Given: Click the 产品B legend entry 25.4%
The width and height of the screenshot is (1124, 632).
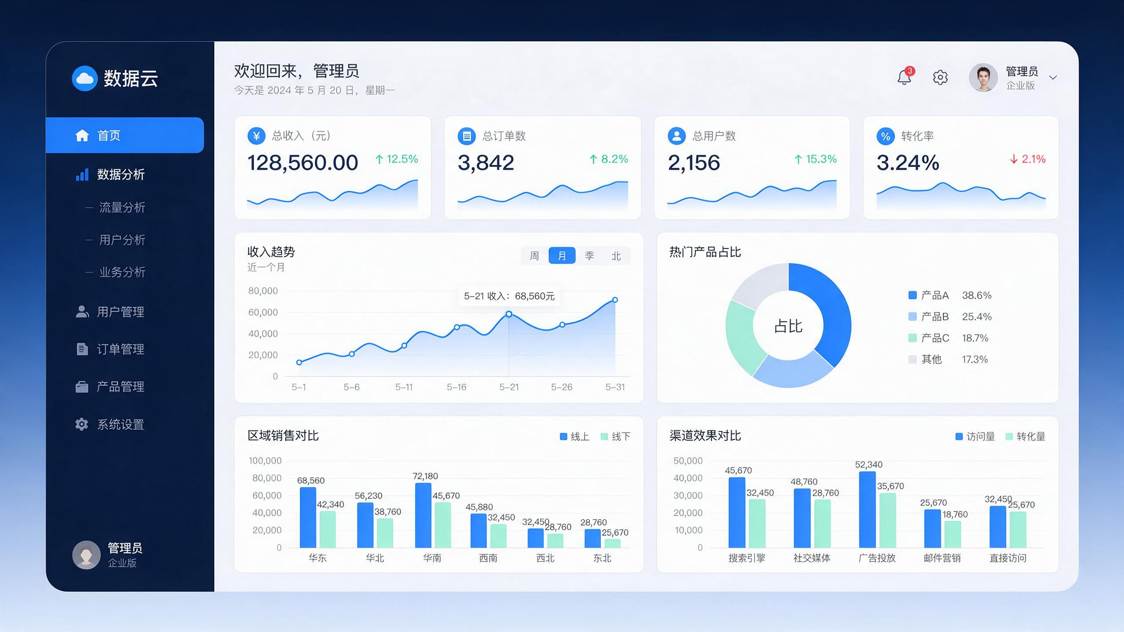Looking at the screenshot, I should click(x=950, y=316).
